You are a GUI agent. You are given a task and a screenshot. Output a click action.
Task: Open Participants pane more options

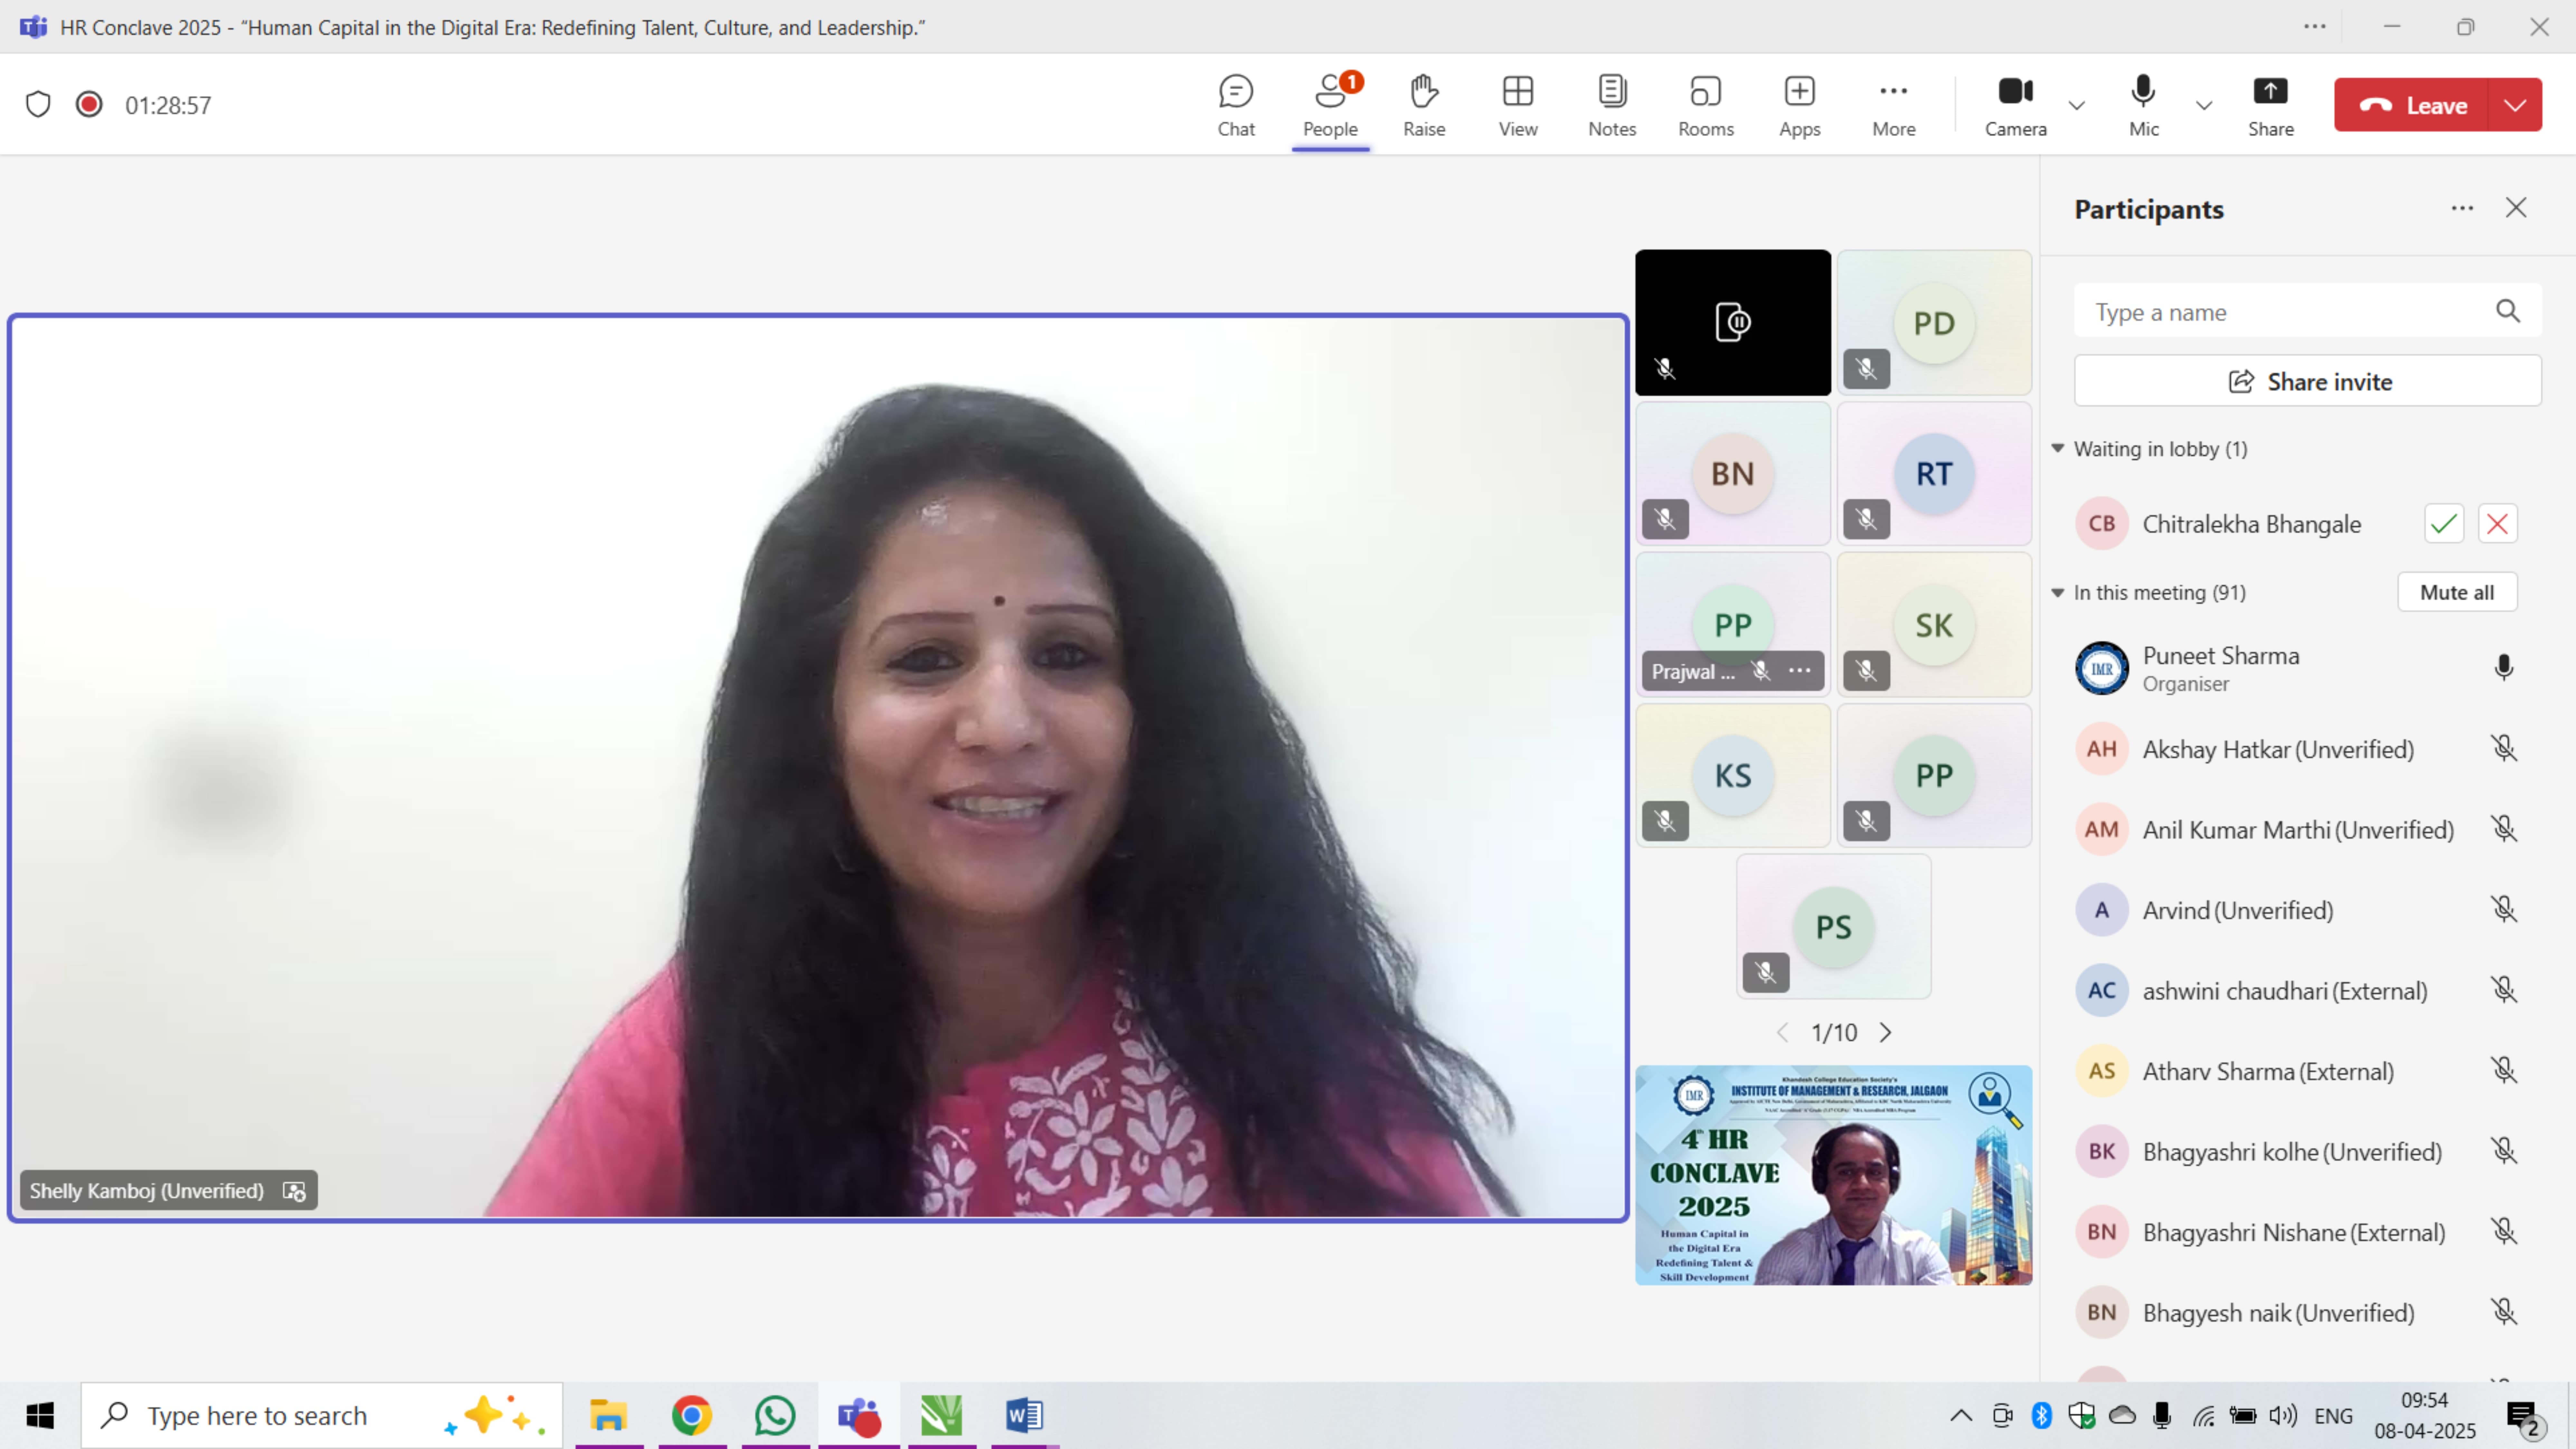click(2462, 208)
